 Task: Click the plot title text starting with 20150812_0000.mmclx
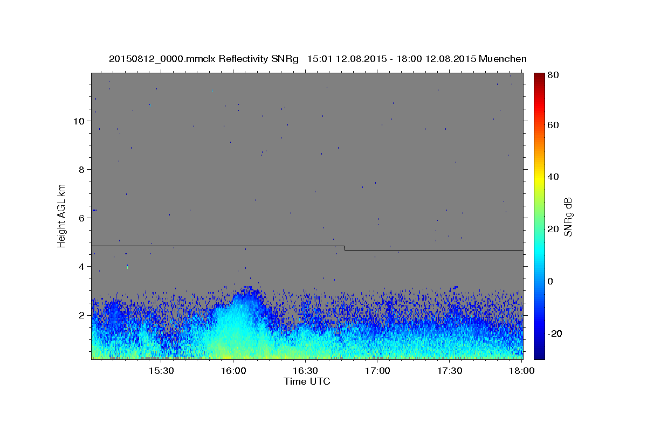(318, 59)
